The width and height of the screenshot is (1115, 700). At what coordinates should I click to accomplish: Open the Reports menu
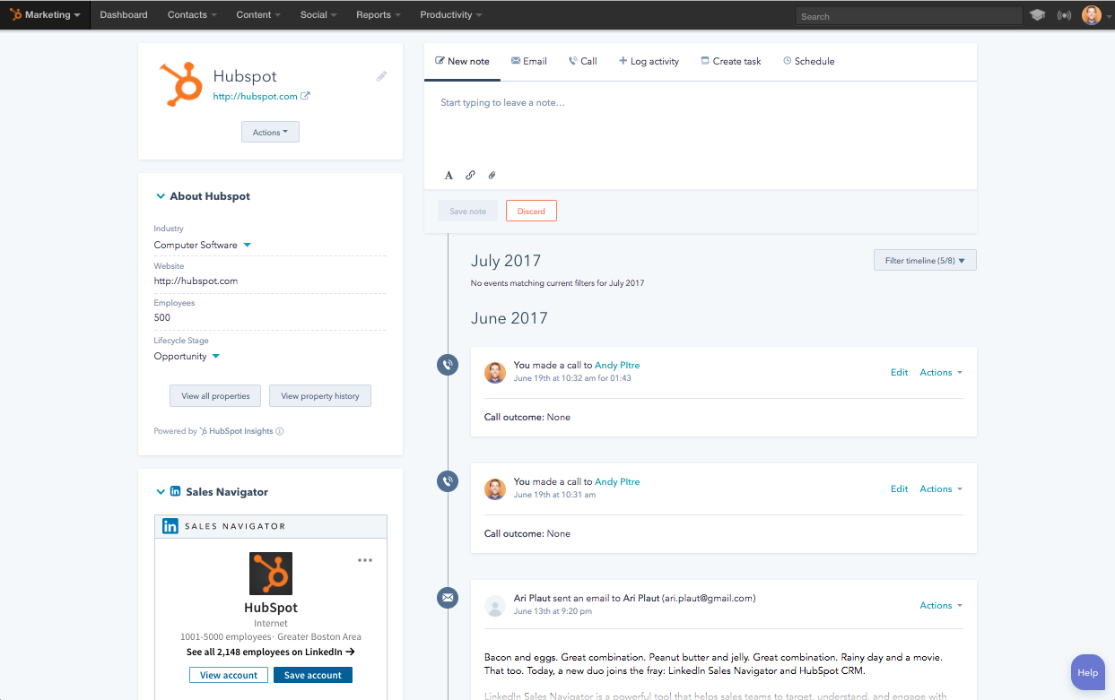click(378, 15)
